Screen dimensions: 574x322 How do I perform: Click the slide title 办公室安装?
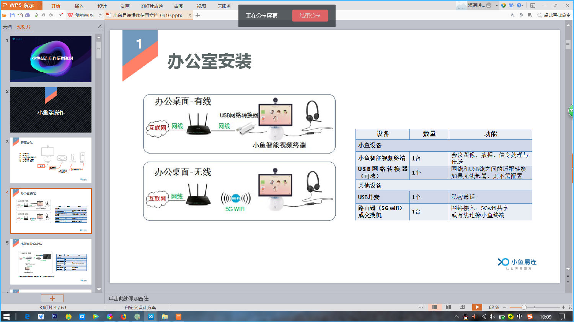209,61
